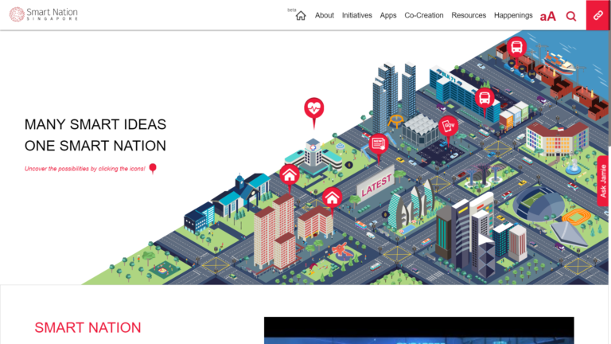Click the red link chain button
Screen dimensions: 611x344
(597, 15)
